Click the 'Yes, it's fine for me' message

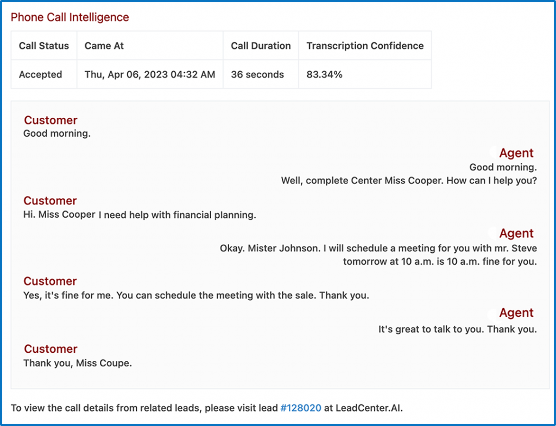pos(196,295)
